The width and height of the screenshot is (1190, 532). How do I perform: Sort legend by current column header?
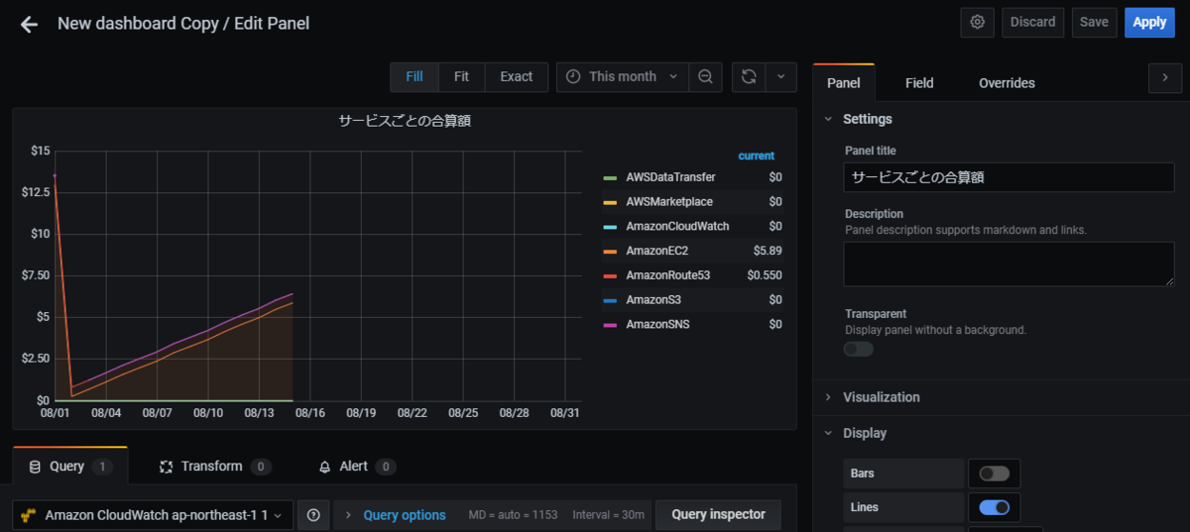coord(757,156)
